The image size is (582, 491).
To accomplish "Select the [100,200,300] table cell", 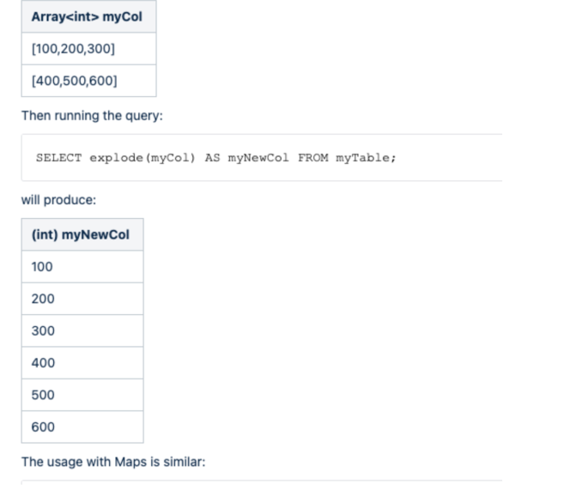I will pyautogui.click(x=88, y=49).
